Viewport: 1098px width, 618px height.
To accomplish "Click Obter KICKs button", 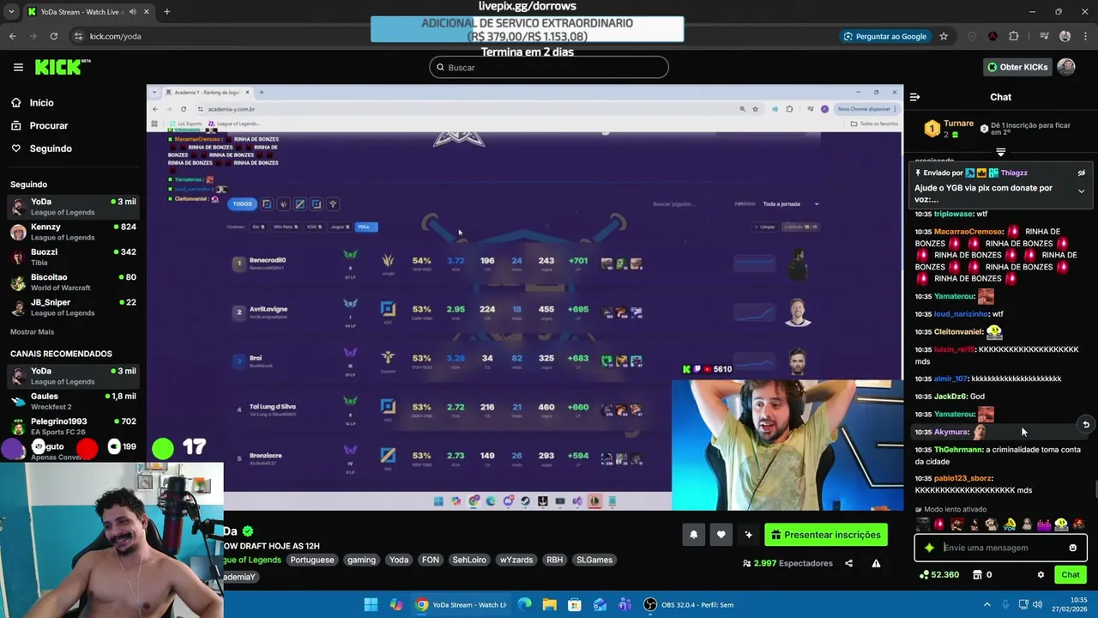I will (x=1017, y=67).
